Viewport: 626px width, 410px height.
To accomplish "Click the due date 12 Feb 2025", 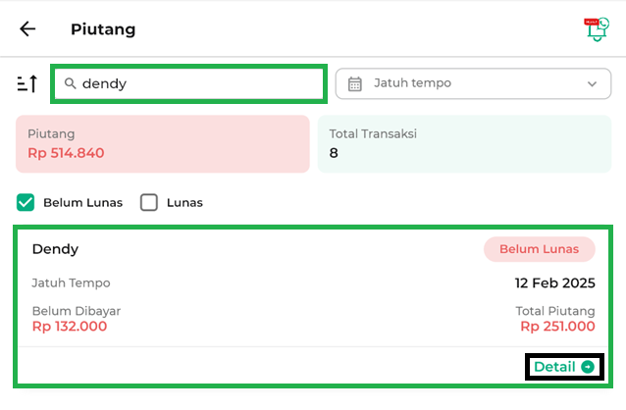I will pos(554,283).
